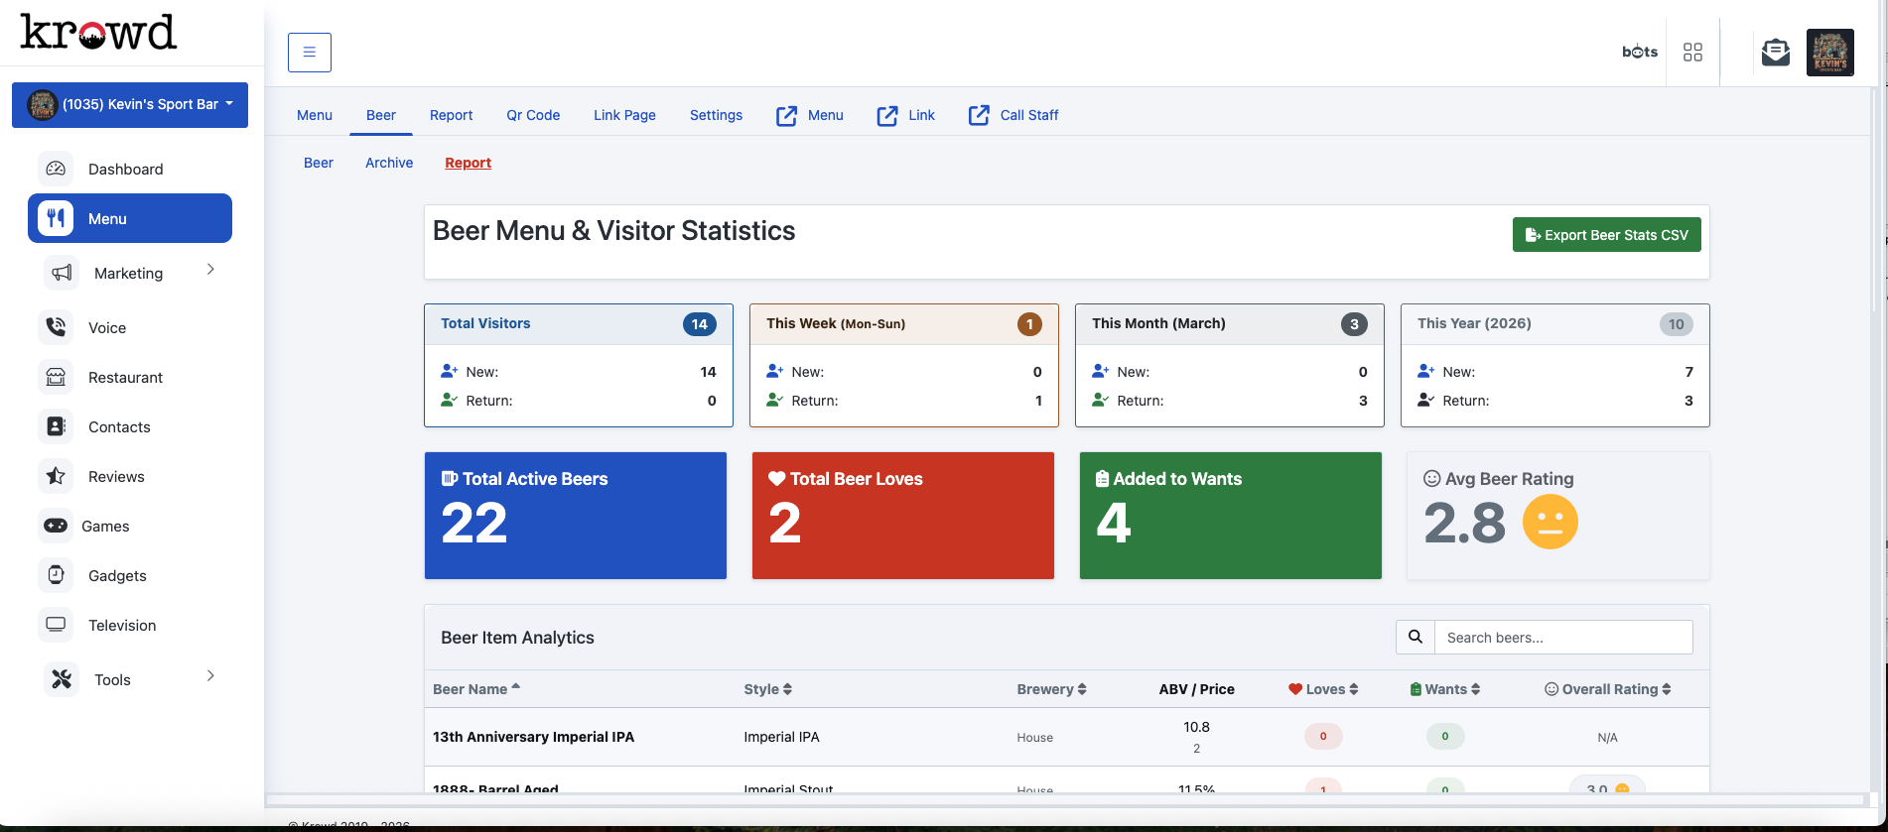This screenshot has width=1888, height=832.
Task: Open the venue selector dropdown
Action: 130,105
